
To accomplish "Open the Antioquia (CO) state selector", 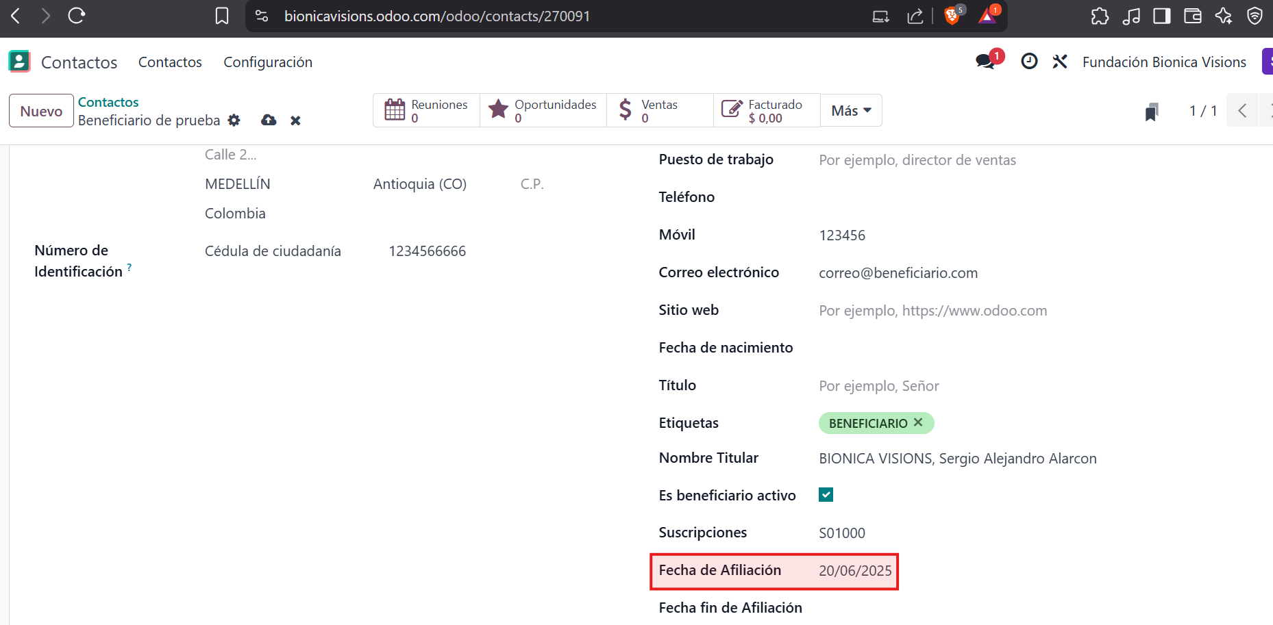I will tap(419, 184).
